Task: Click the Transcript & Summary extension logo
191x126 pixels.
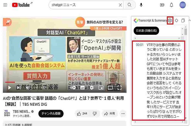Action: point(136,21)
